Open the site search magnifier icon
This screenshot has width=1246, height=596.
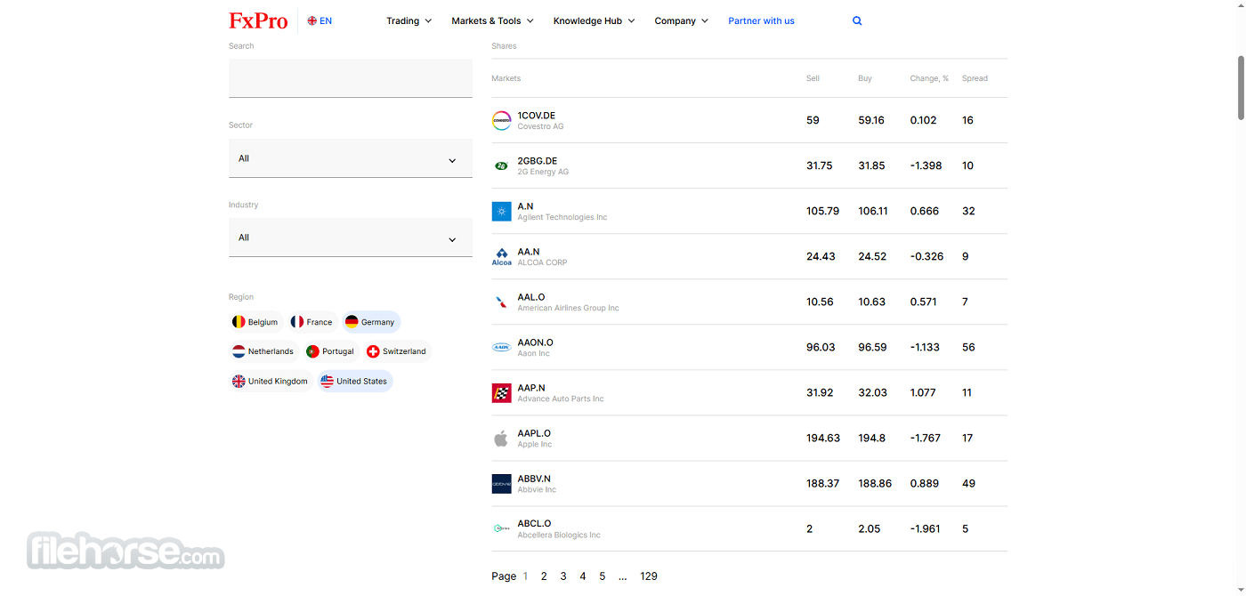pos(857,20)
